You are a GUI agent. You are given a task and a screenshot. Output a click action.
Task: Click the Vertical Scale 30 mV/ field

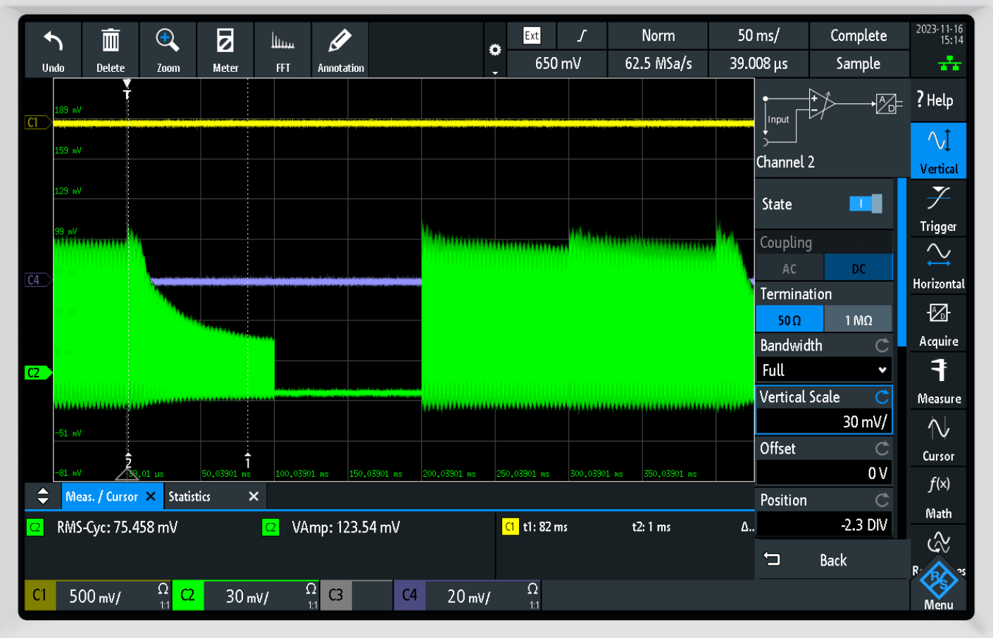[x=823, y=421]
